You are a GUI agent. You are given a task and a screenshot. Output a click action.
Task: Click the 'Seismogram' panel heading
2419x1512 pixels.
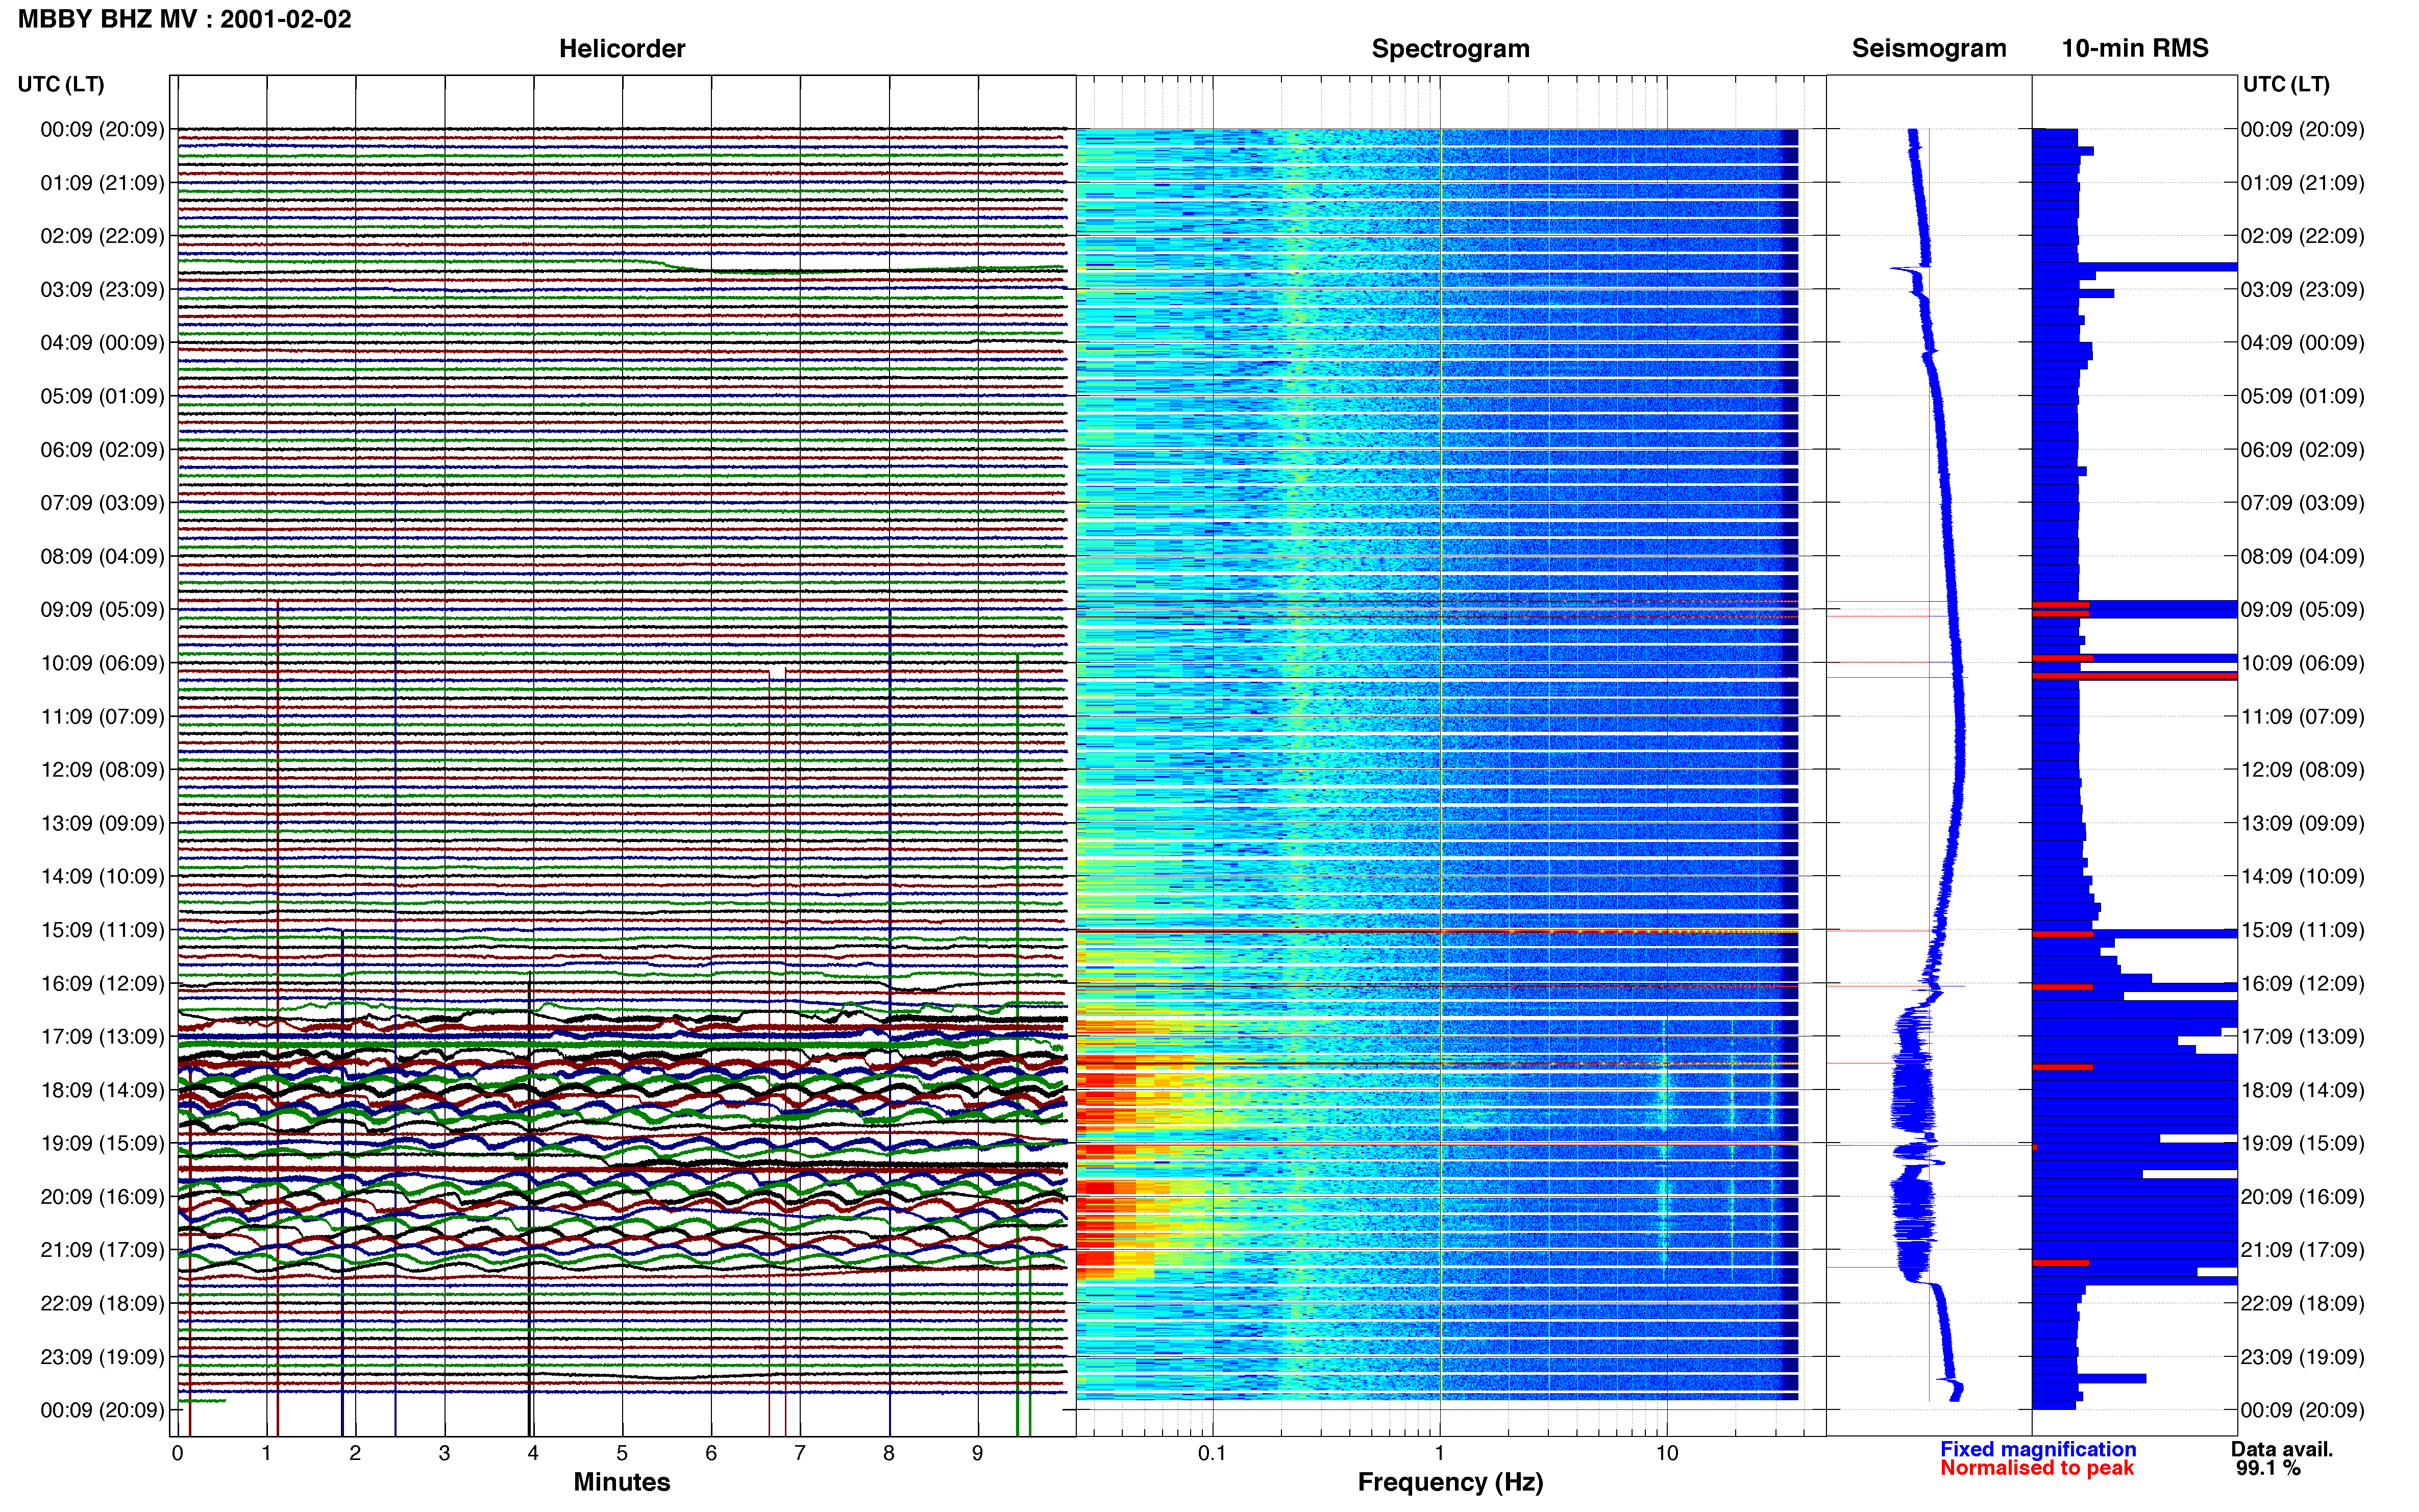pos(1929,48)
